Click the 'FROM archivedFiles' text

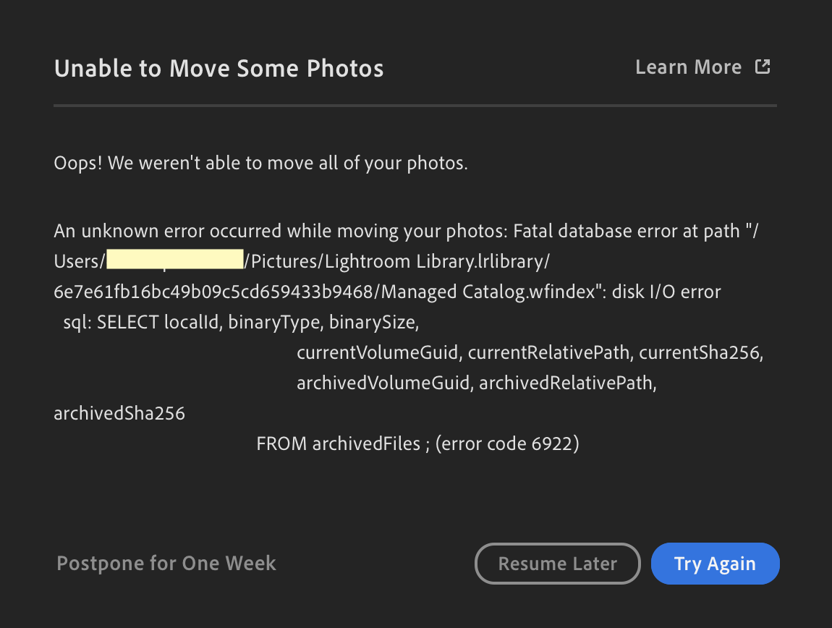pos(338,444)
